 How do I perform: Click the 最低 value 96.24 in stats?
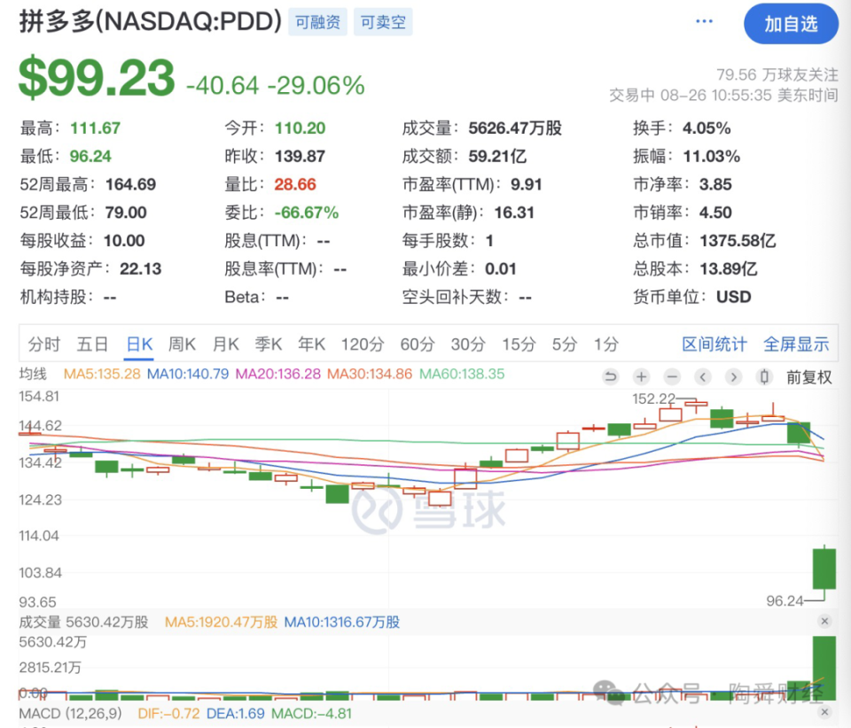point(90,156)
